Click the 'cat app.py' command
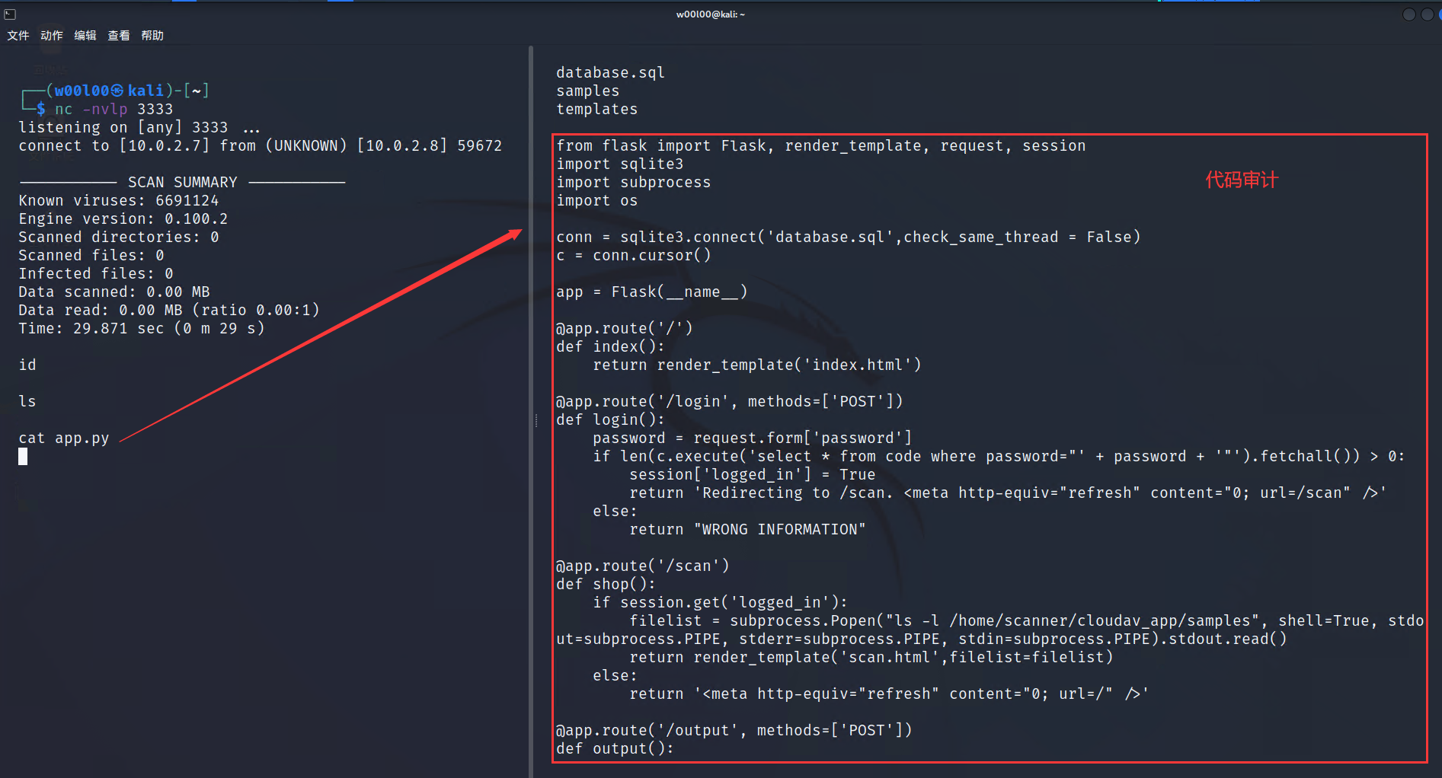Image resolution: width=1442 pixels, height=778 pixels. [x=64, y=438]
